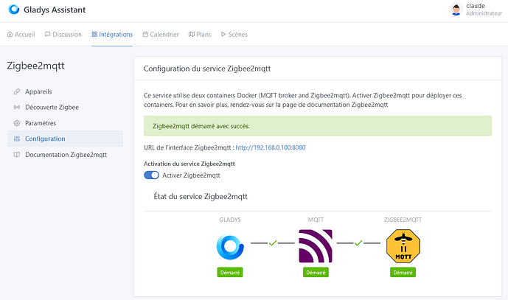Disable the Activer Zigbee2mqtt switch
Screen dimensions: 508x300
tap(151, 175)
